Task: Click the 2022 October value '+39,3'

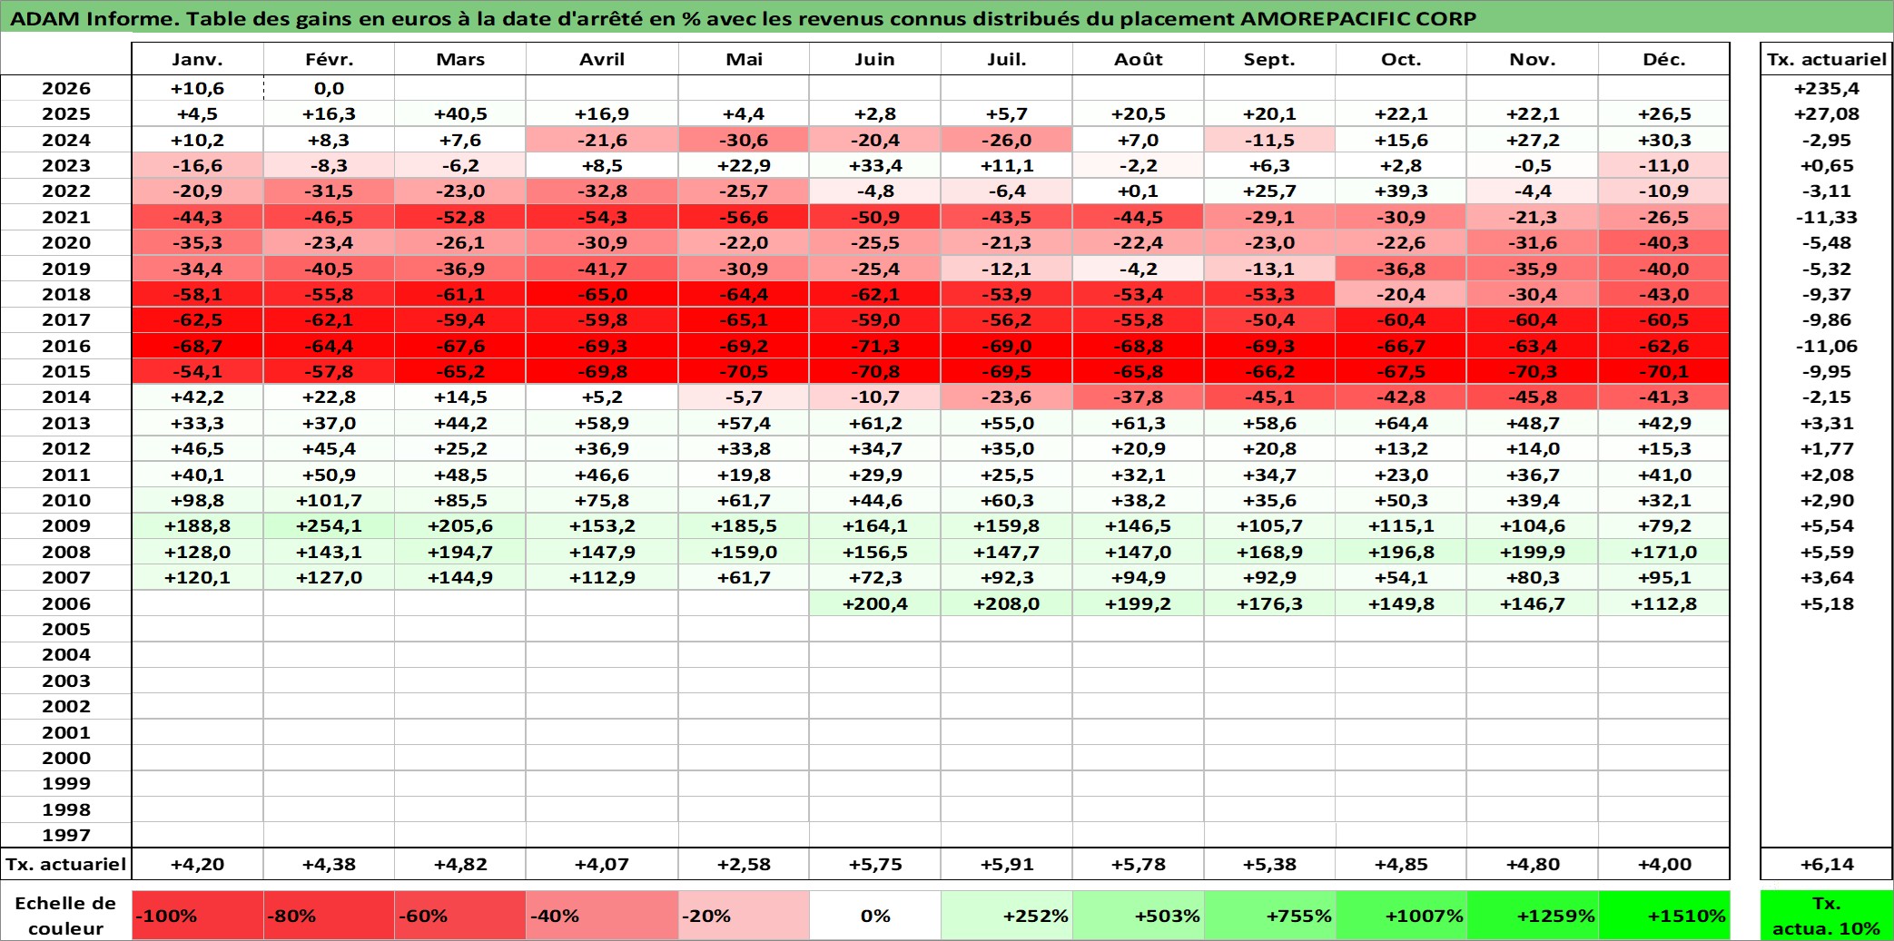Action: (1401, 191)
